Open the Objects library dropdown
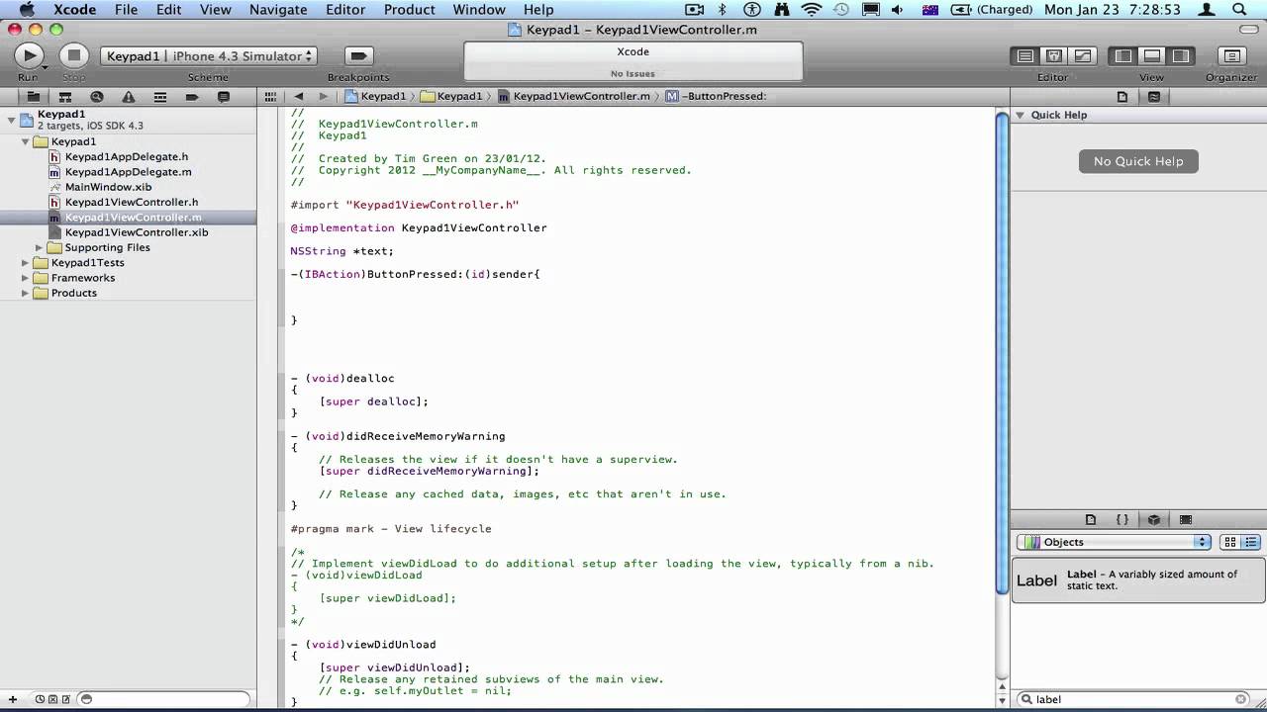Screen dimensions: 1267x712 pos(1115,542)
